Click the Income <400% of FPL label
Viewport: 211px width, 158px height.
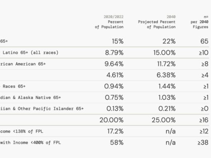30,142
